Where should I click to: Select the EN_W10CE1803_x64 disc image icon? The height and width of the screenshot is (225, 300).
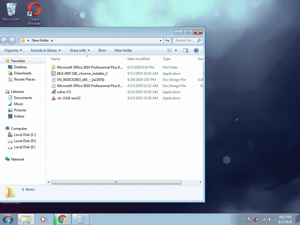coord(54,80)
